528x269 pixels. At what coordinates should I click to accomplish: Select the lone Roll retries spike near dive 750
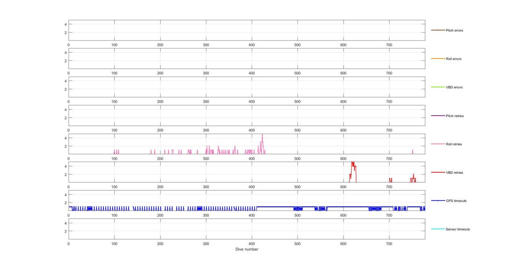413,151
